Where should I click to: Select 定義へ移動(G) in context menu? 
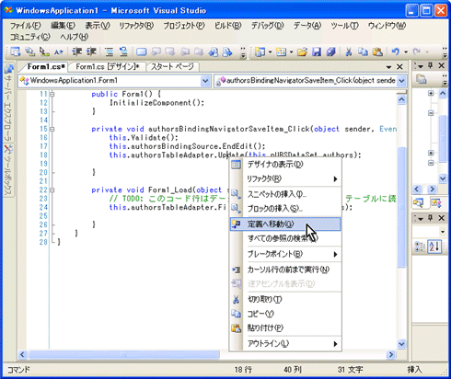(285, 224)
